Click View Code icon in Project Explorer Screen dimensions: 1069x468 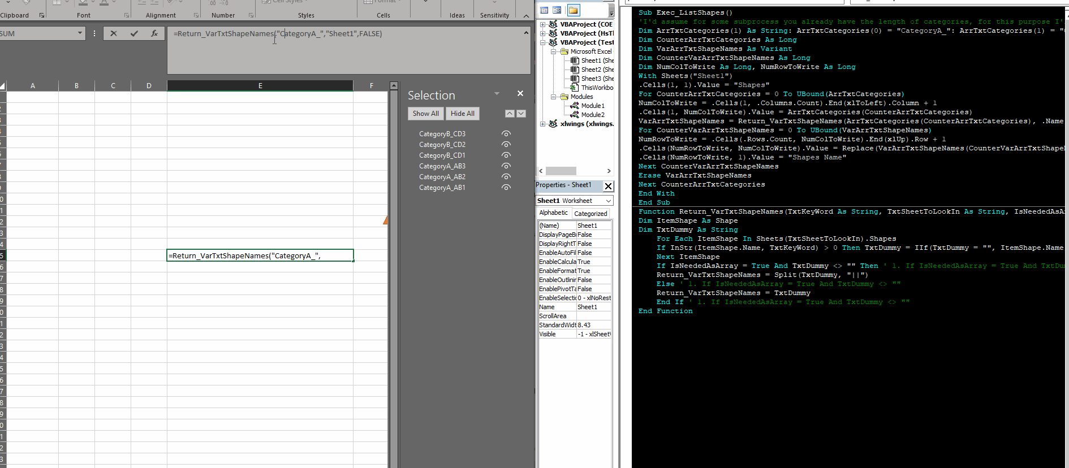pyautogui.click(x=544, y=10)
